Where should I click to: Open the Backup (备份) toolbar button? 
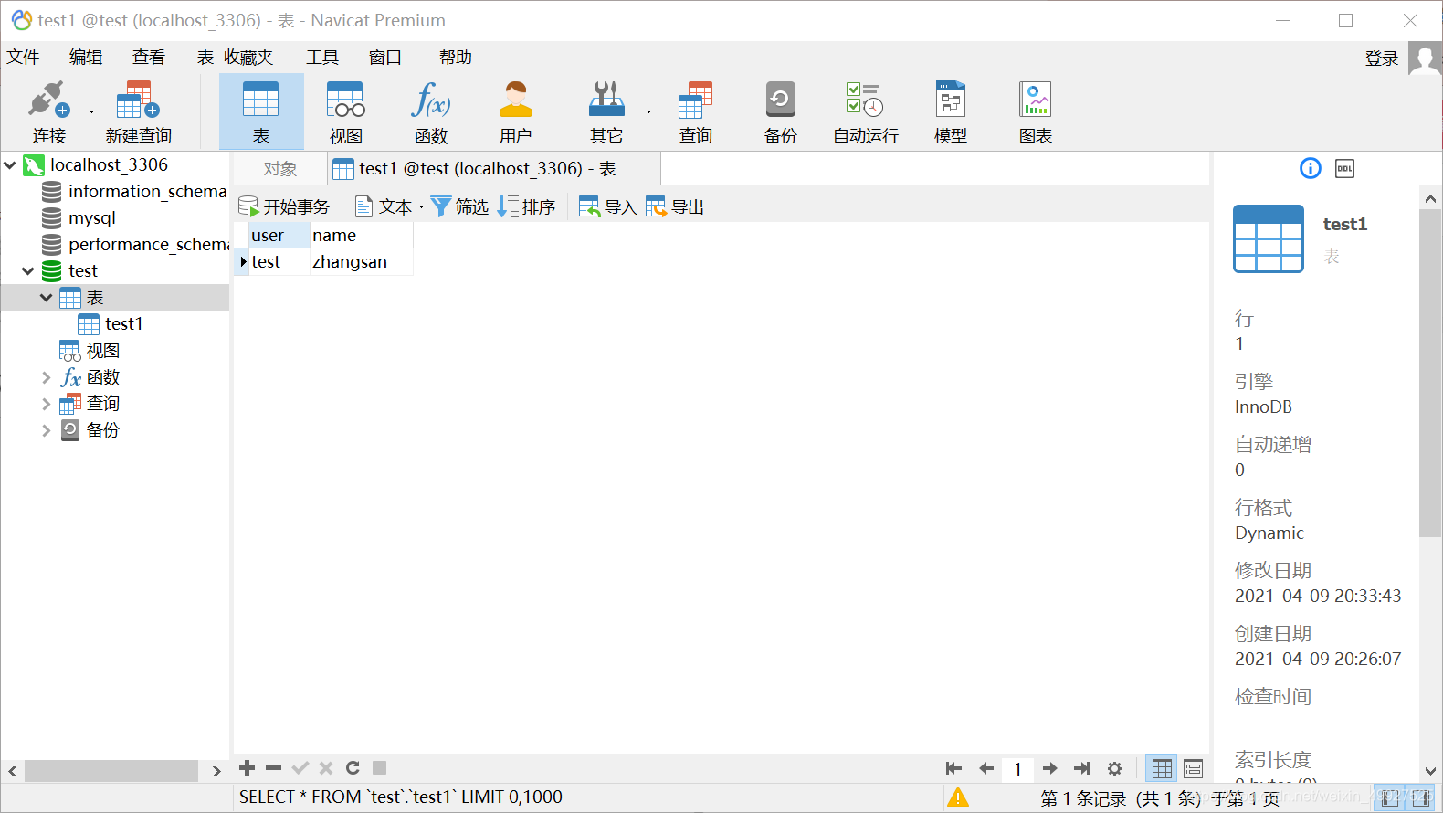click(x=781, y=112)
